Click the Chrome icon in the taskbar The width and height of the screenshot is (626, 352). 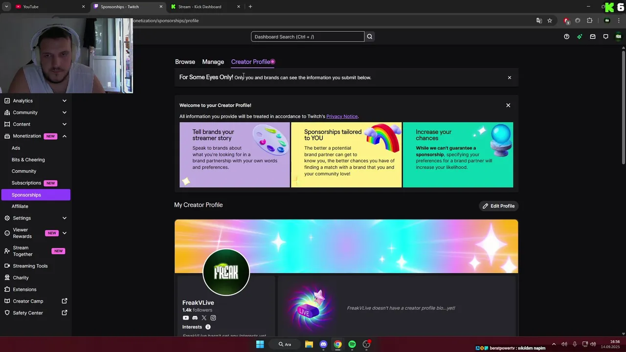337,344
